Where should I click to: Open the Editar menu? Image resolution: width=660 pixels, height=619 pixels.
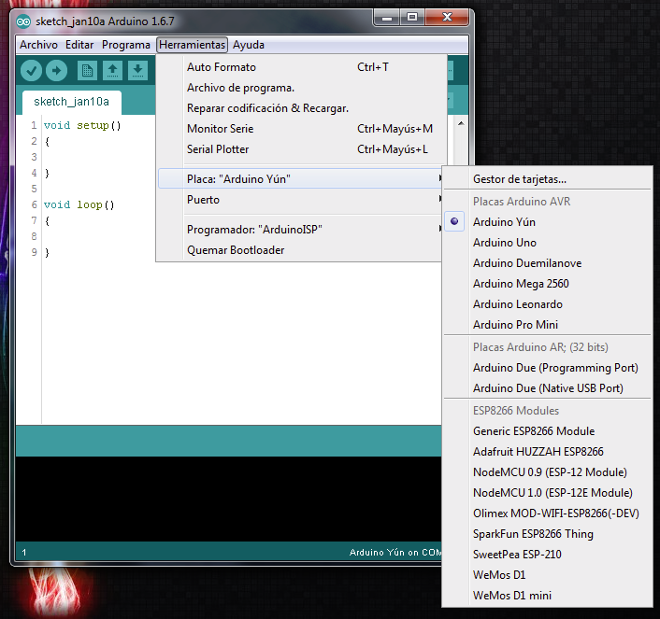click(x=79, y=45)
